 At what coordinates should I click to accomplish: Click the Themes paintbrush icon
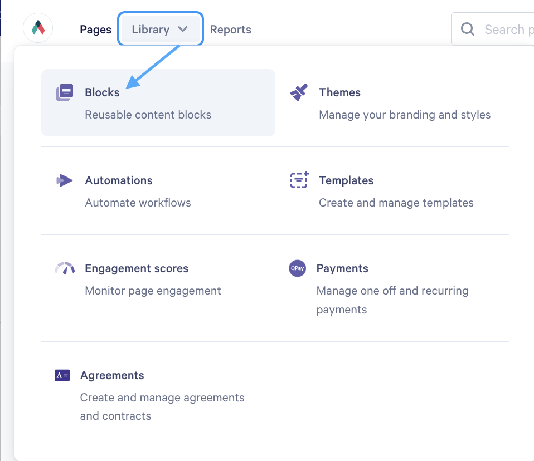(x=299, y=92)
